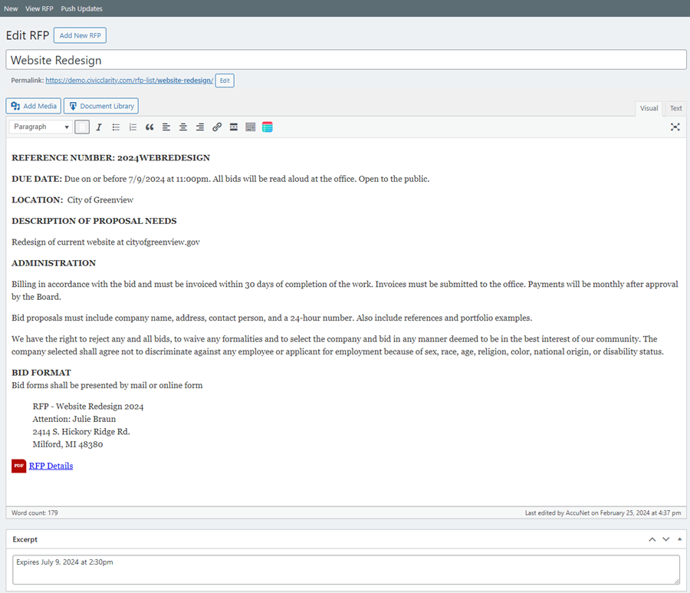
Task: Click Push Updates in admin bar
Action: pos(81,8)
